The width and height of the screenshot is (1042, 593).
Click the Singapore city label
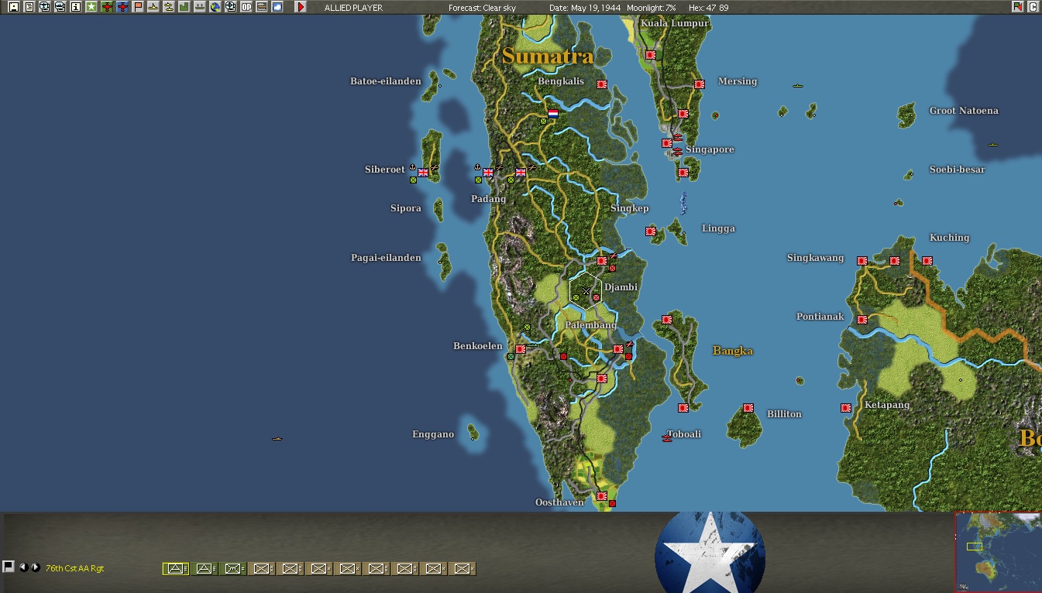tap(710, 149)
